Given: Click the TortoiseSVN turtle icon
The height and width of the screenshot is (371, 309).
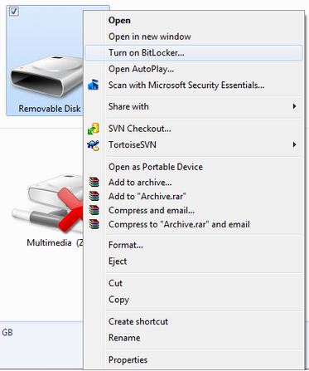Looking at the screenshot, I should (x=94, y=144).
